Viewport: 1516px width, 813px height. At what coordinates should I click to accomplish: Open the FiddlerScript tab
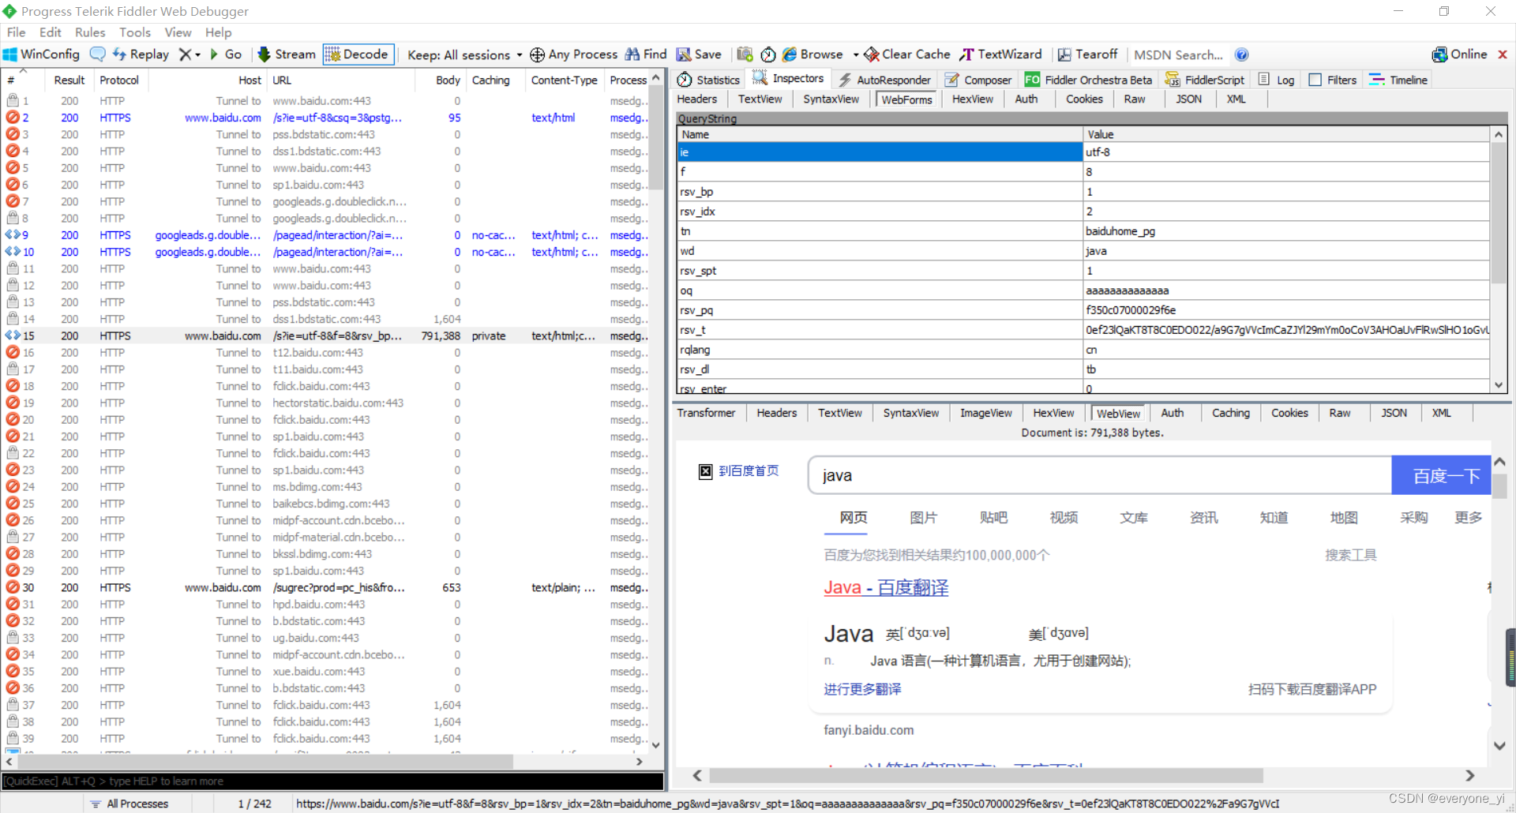pyautogui.click(x=1205, y=80)
